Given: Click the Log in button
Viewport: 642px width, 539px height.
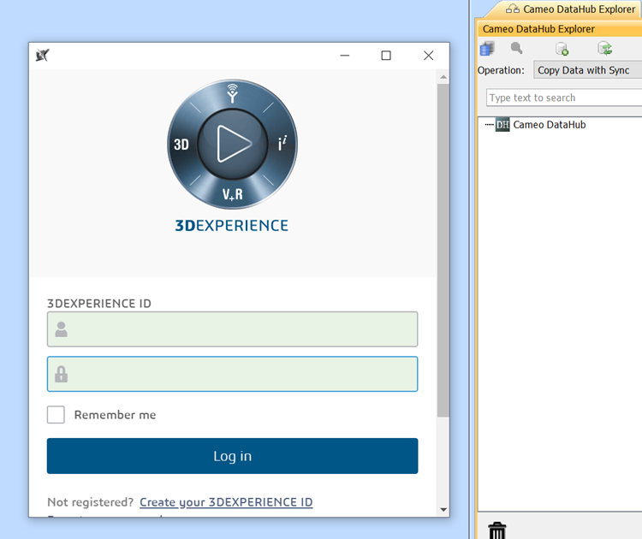Looking at the screenshot, I should point(233,456).
